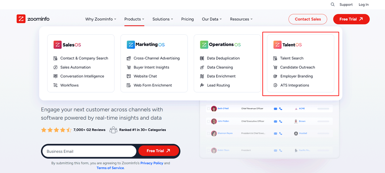Expand the Solutions dropdown

coord(162,19)
